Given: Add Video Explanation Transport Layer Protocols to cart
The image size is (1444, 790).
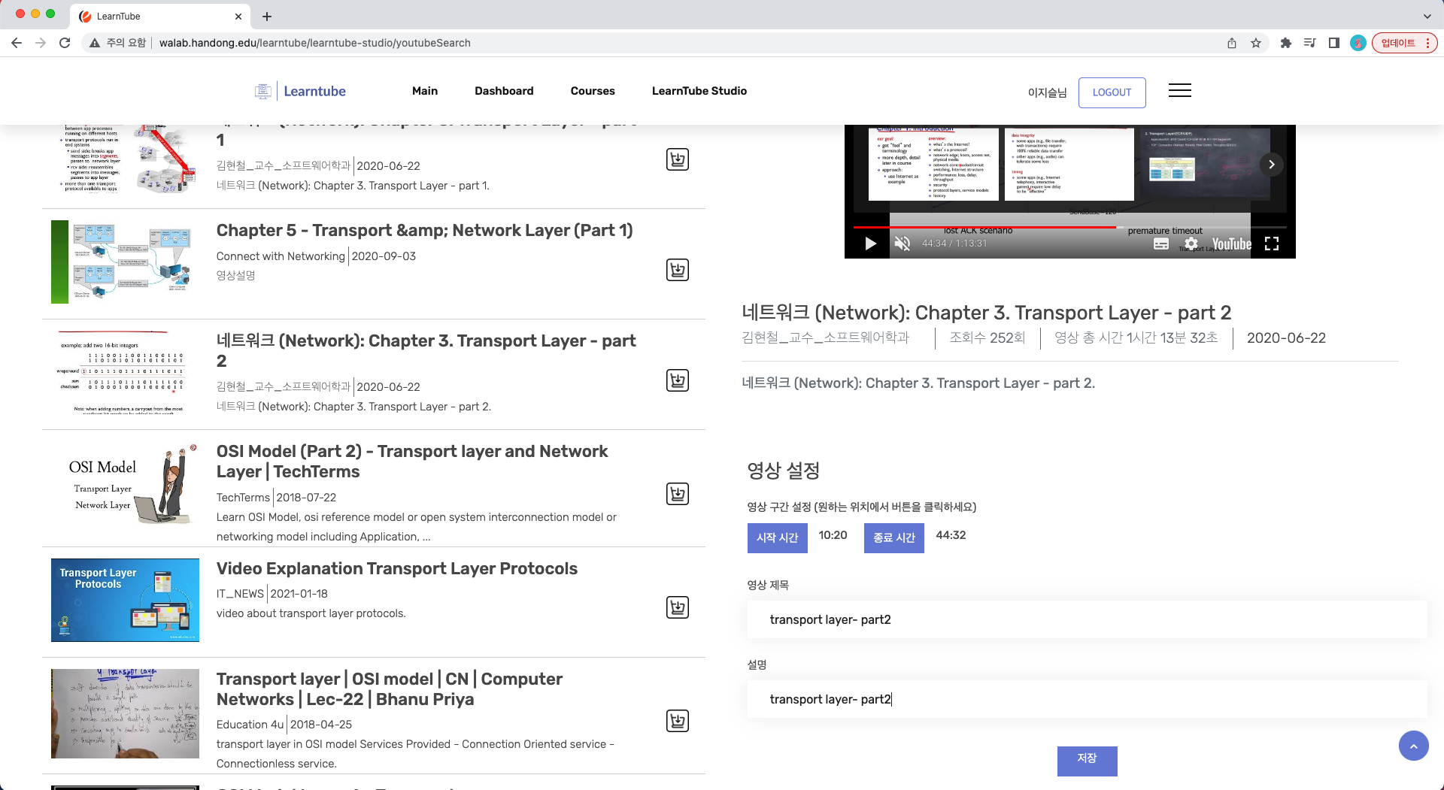Looking at the screenshot, I should pyautogui.click(x=677, y=607).
